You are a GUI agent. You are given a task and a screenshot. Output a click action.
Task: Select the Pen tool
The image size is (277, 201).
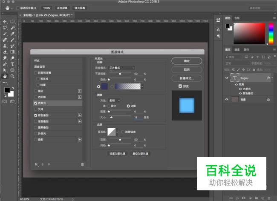pyautogui.click(x=5, y=64)
